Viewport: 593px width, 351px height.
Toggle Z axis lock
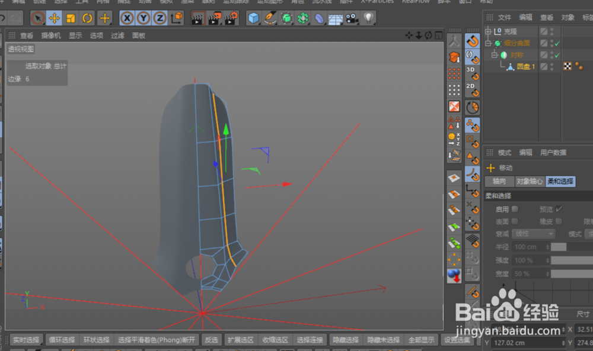click(x=160, y=18)
